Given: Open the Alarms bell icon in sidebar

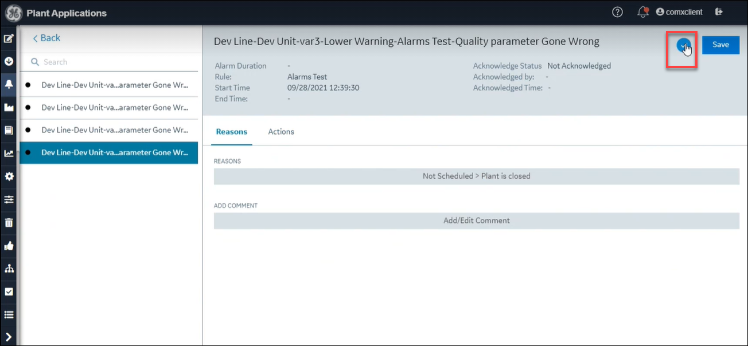Looking at the screenshot, I should [9, 84].
